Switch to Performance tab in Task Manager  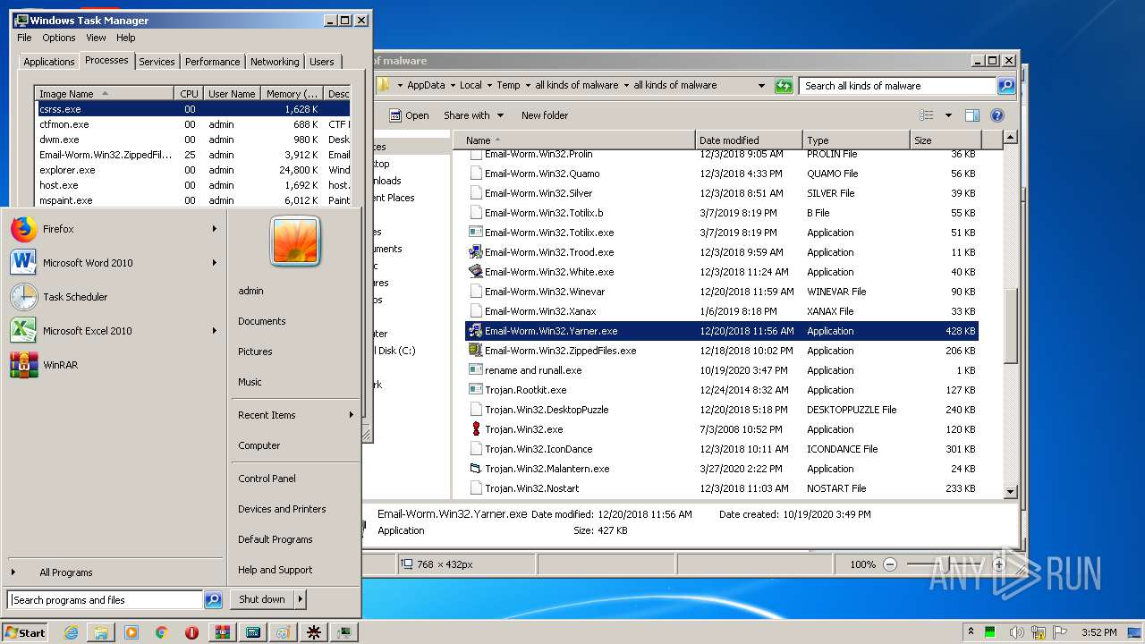(212, 62)
